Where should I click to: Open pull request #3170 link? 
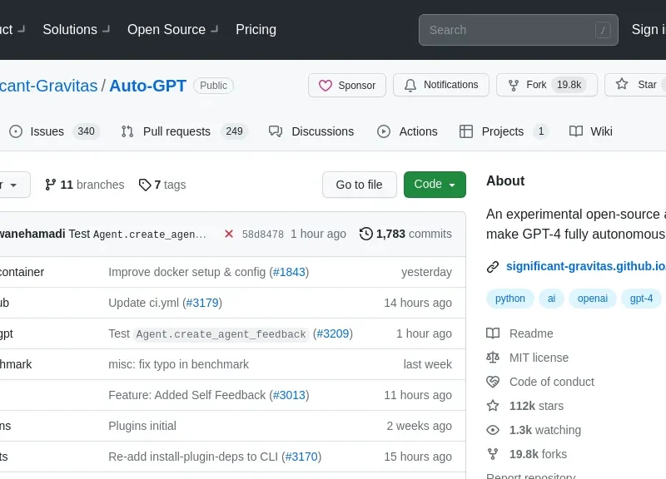(x=301, y=457)
